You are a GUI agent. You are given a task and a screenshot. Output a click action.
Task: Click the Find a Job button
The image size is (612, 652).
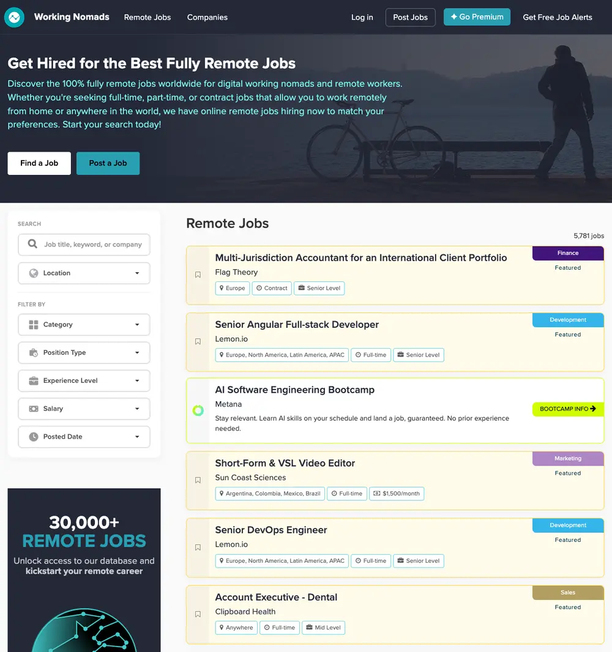click(x=39, y=163)
